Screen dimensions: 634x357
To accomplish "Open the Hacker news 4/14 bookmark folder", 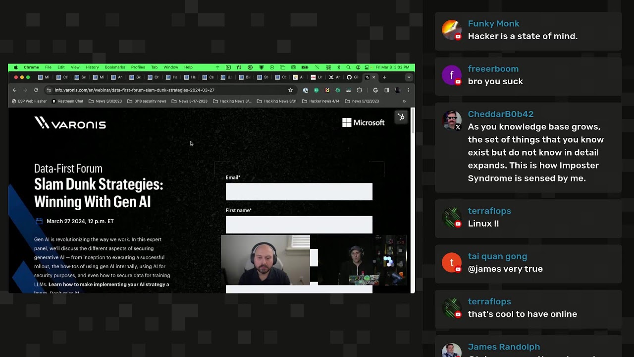I will click(x=321, y=101).
